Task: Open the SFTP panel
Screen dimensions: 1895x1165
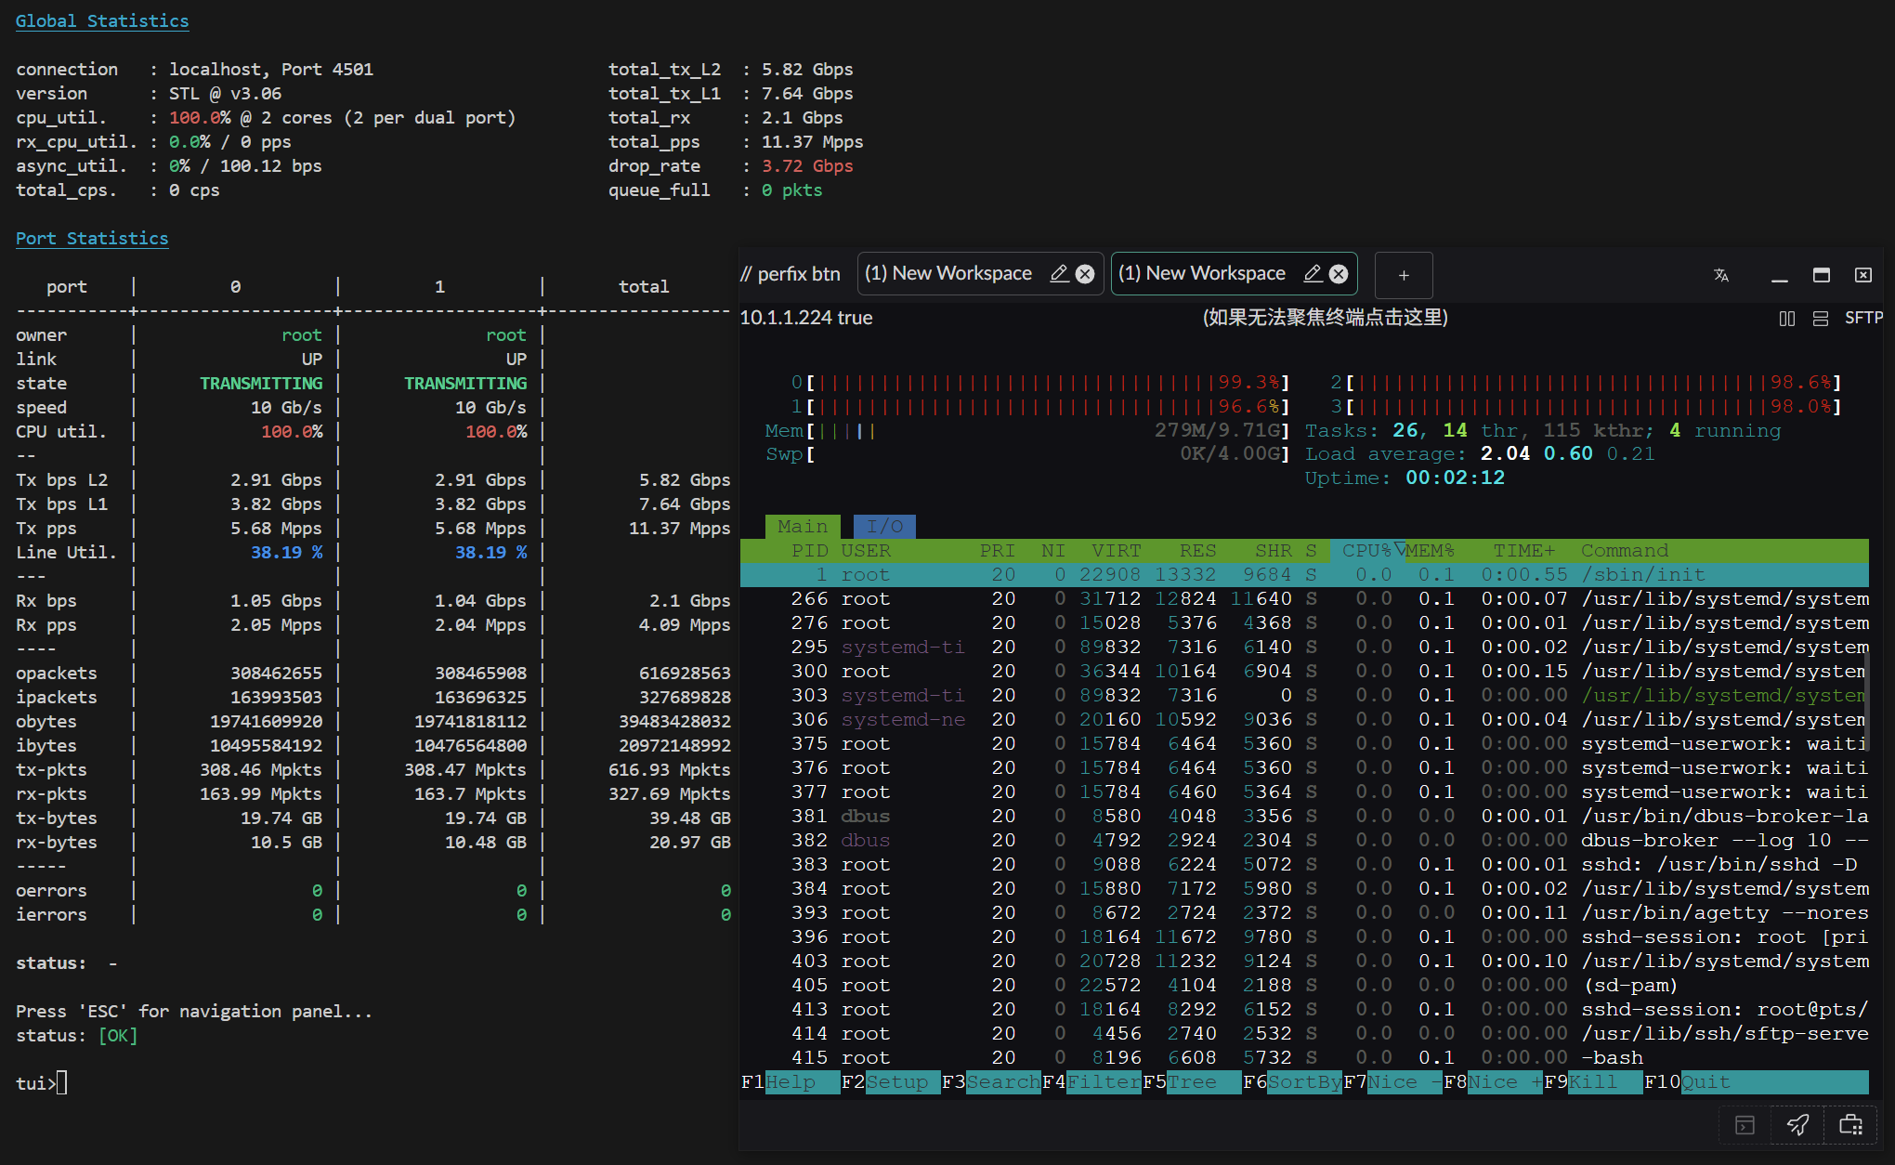Action: tap(1862, 318)
